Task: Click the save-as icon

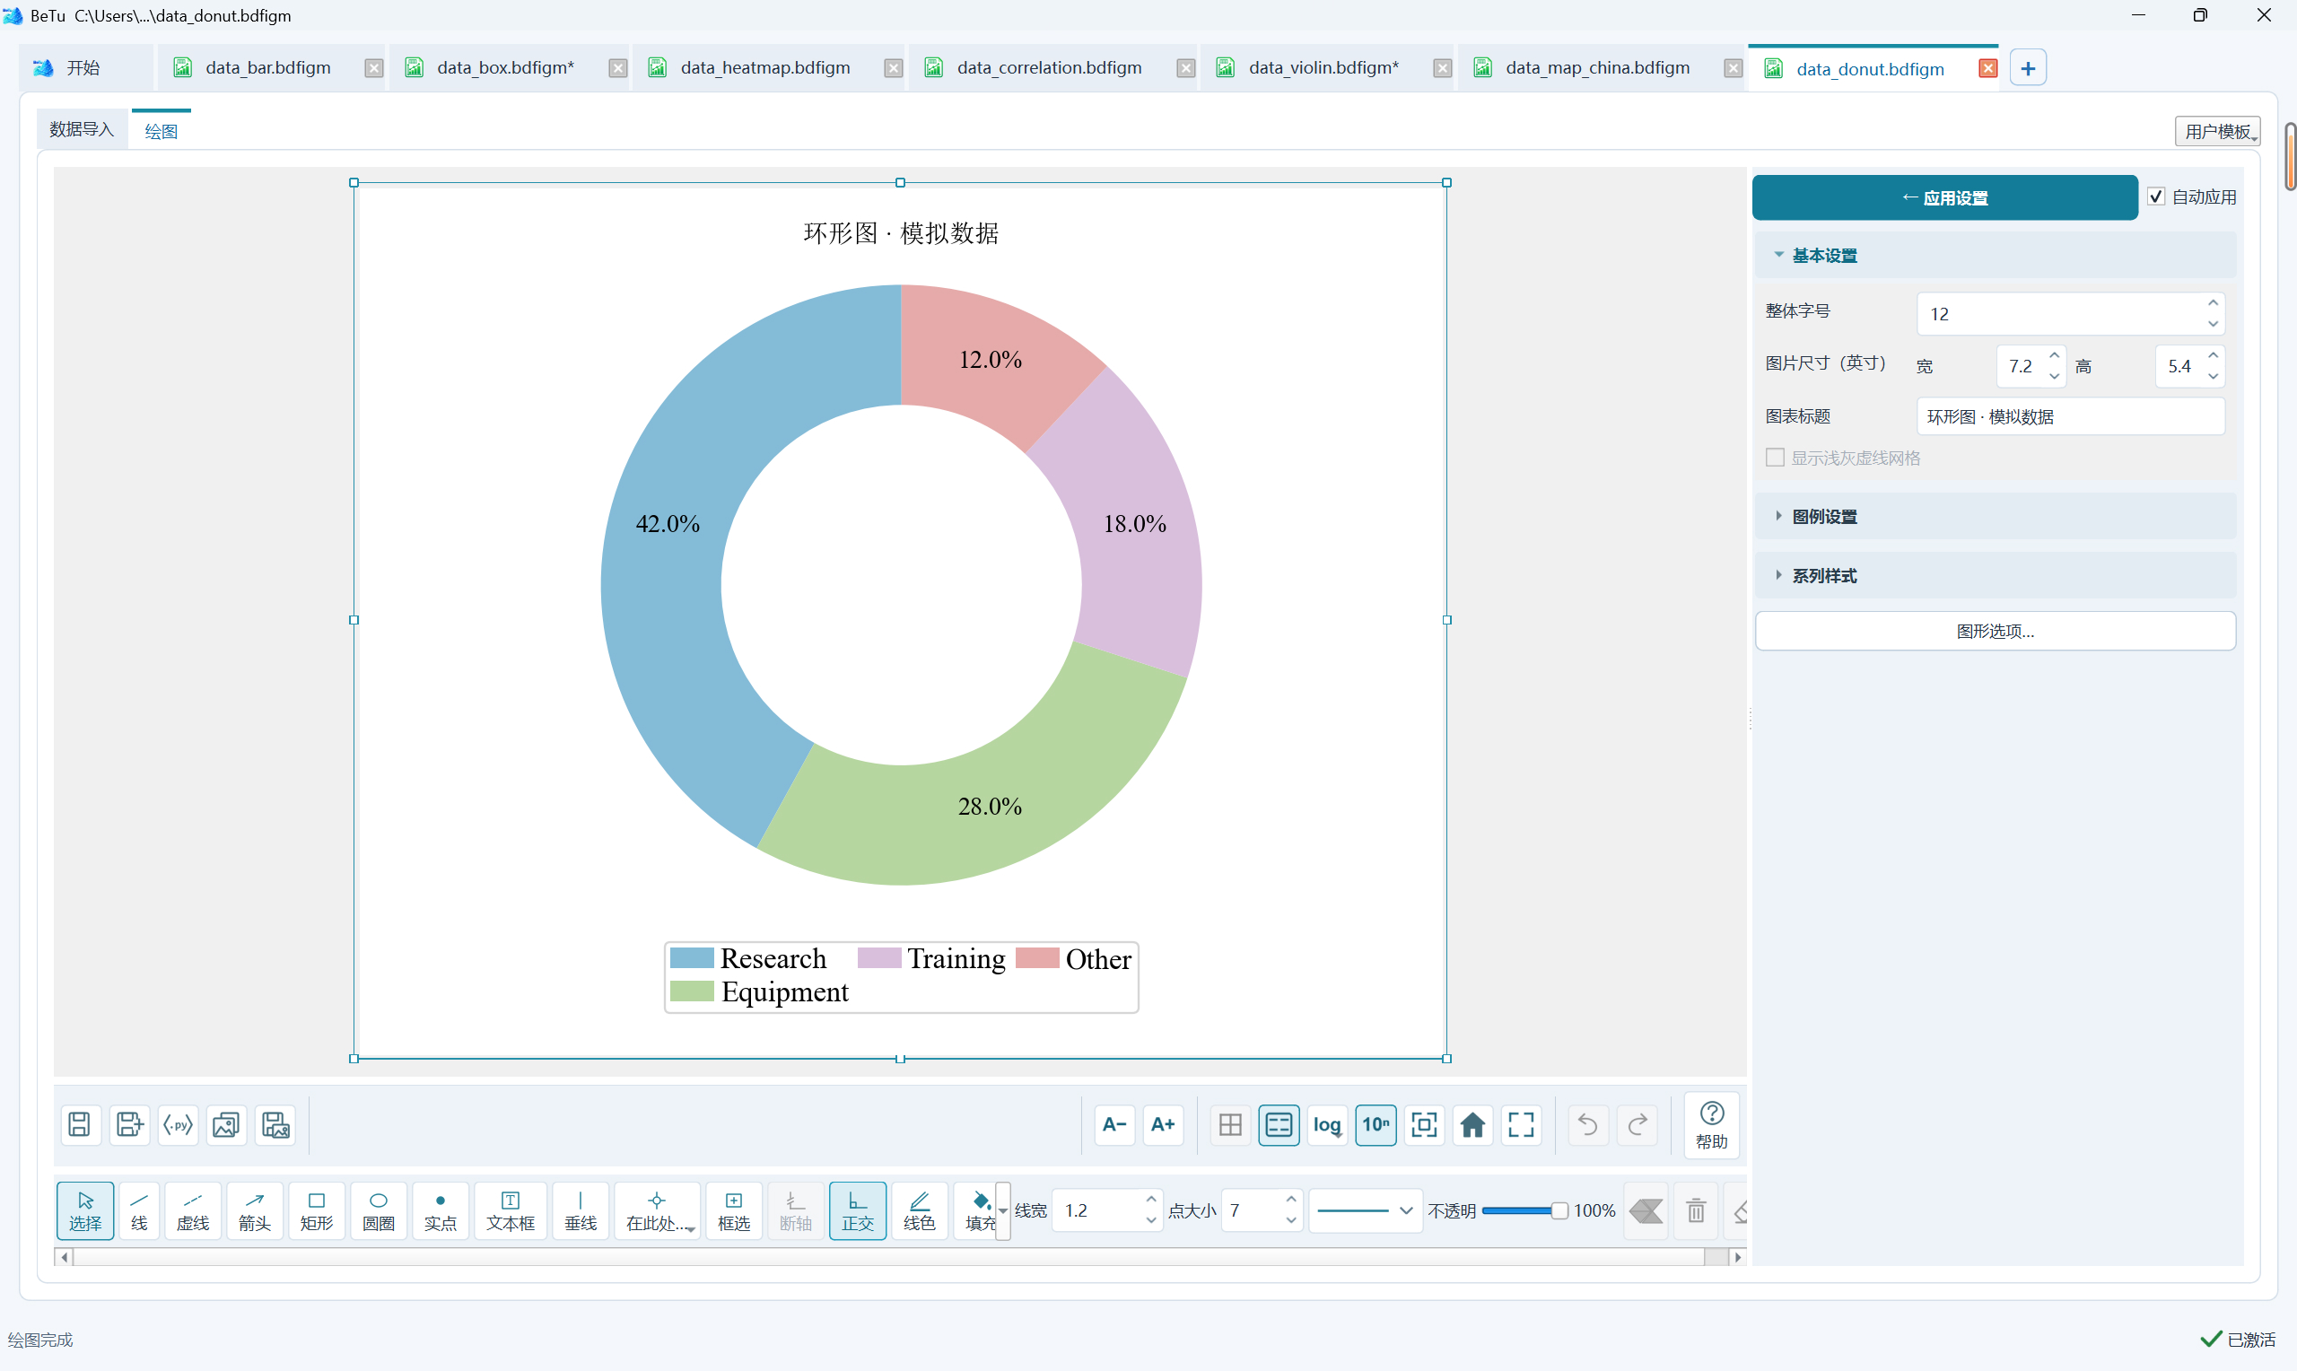Action: click(x=129, y=1124)
